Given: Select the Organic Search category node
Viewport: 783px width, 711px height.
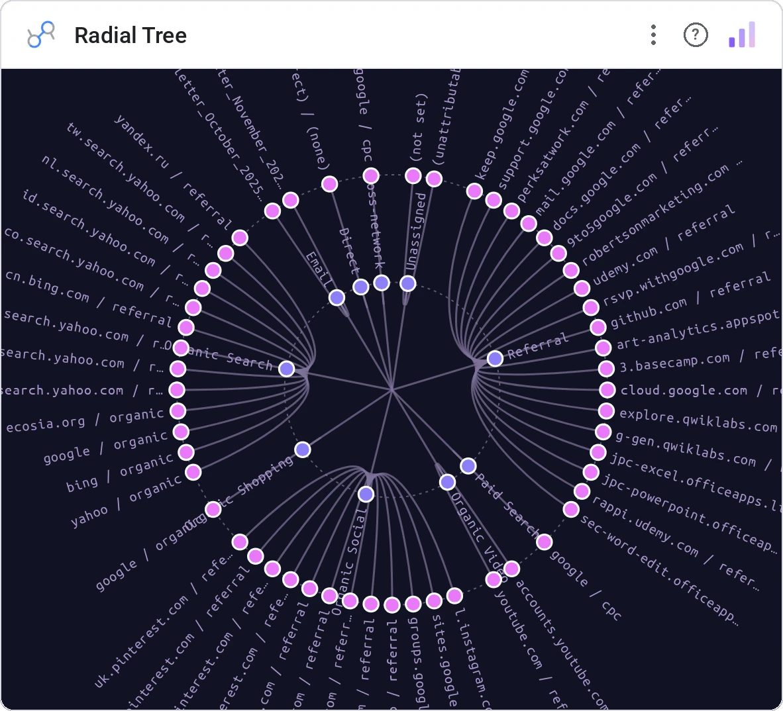Looking at the screenshot, I should [287, 369].
